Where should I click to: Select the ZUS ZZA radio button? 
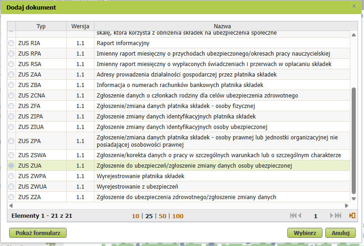(x=11, y=197)
